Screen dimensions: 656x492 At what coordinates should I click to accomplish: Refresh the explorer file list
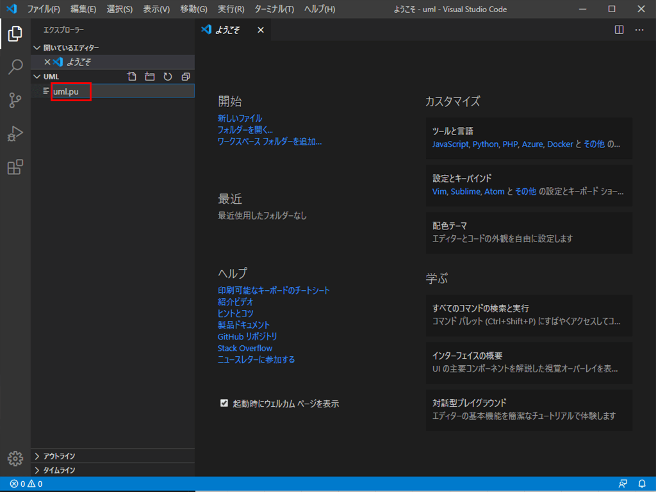coord(168,77)
